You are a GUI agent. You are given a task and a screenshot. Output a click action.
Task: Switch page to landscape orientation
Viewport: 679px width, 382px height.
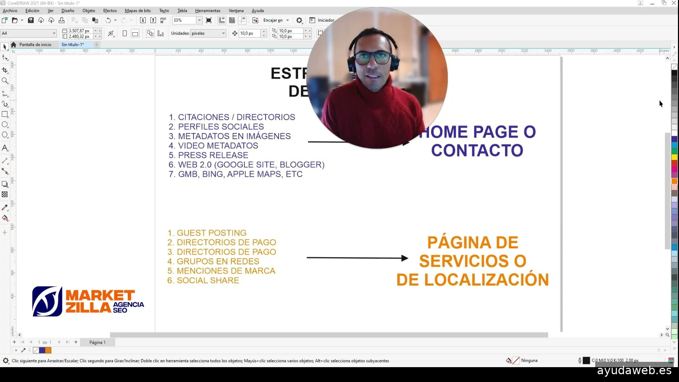[x=135, y=34]
